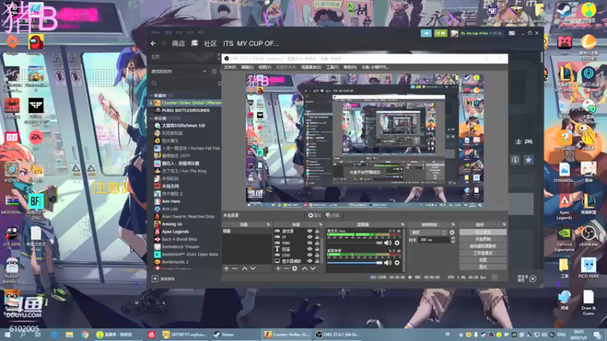Go back with Steam's back arrow
This screenshot has width=607, height=341.
[x=153, y=43]
